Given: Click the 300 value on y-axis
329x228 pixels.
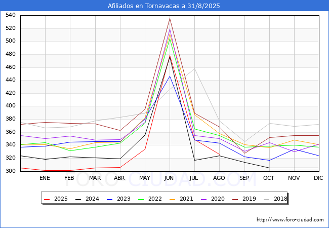Looking at the screenshot, I should coord(11,171).
